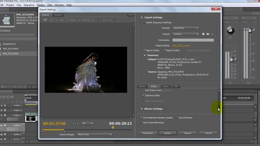The image size is (260, 146).
Task: Open Format dropdown showing QuickTime
Action: (185, 28)
